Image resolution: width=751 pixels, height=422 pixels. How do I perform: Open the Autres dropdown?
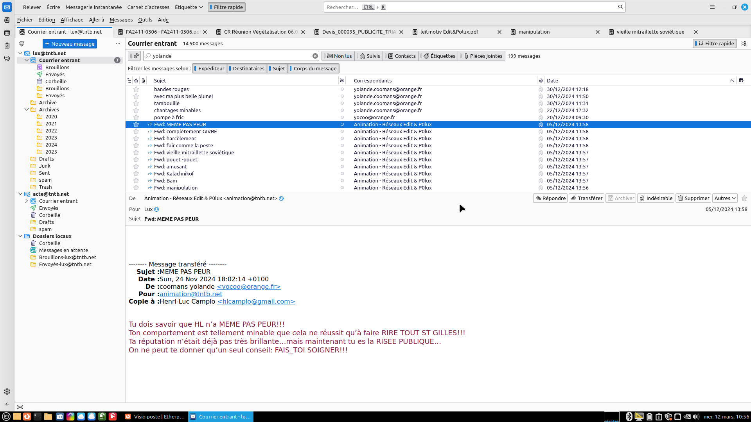tap(725, 198)
